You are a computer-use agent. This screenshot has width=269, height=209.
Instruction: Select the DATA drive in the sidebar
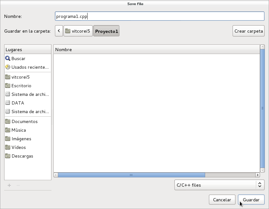click(18, 103)
